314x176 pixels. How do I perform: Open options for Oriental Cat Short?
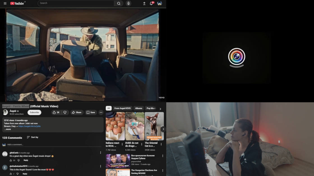tap(161, 144)
